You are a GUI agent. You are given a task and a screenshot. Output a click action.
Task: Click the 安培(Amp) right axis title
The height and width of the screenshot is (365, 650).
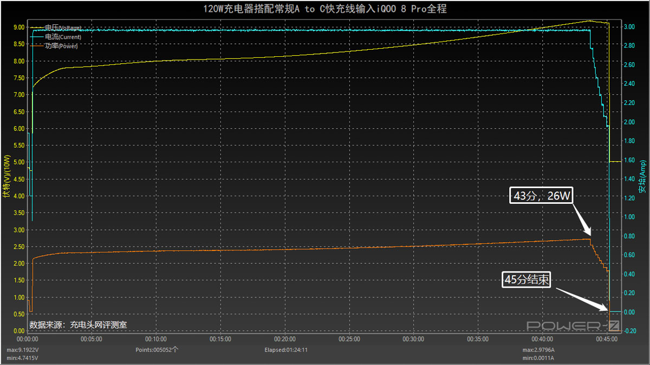click(x=642, y=176)
